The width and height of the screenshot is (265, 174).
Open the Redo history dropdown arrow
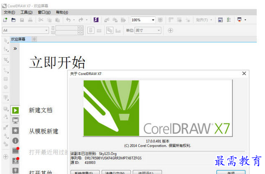click(x=87, y=20)
